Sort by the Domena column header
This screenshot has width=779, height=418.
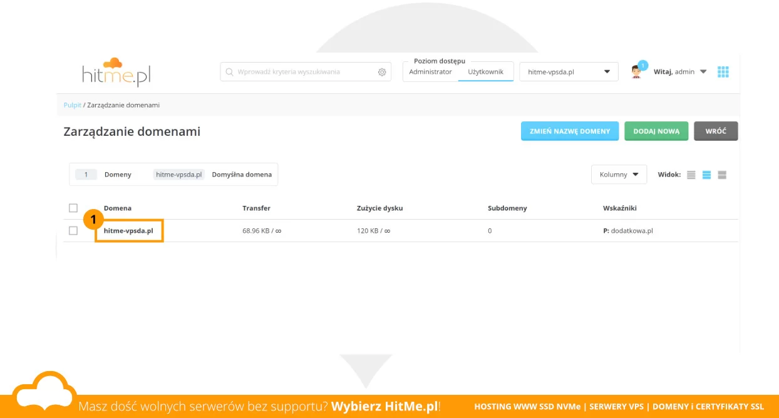(x=118, y=208)
